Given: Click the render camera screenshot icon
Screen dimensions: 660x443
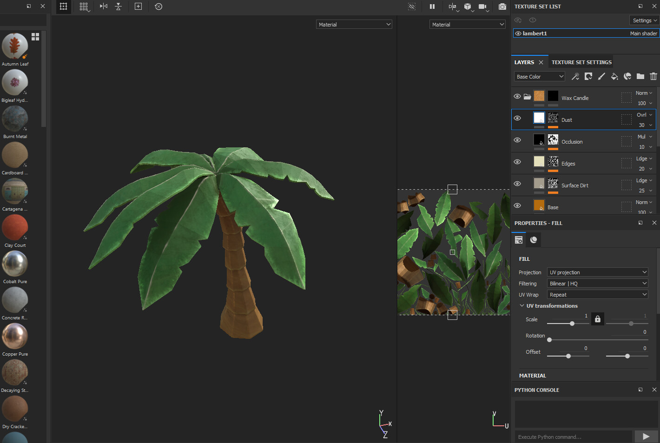Looking at the screenshot, I should pyautogui.click(x=502, y=7).
